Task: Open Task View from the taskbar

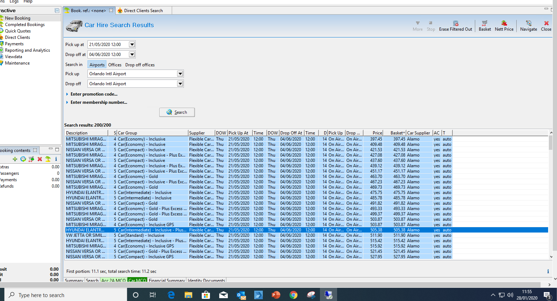Action: (153, 295)
